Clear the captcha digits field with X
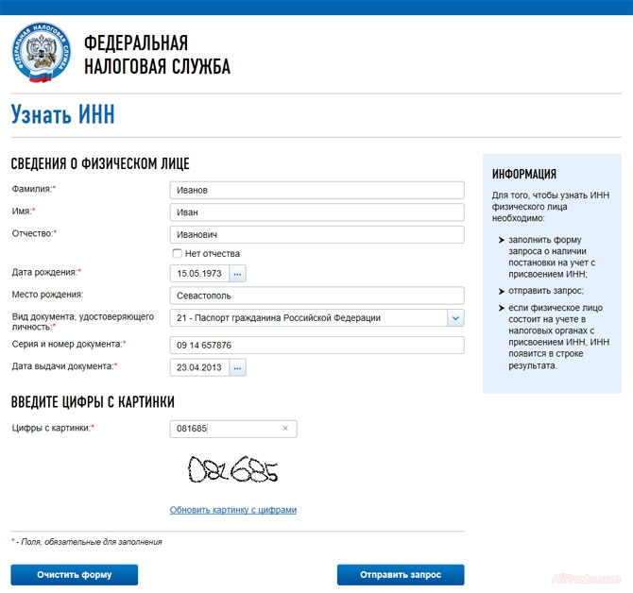 [x=285, y=429]
